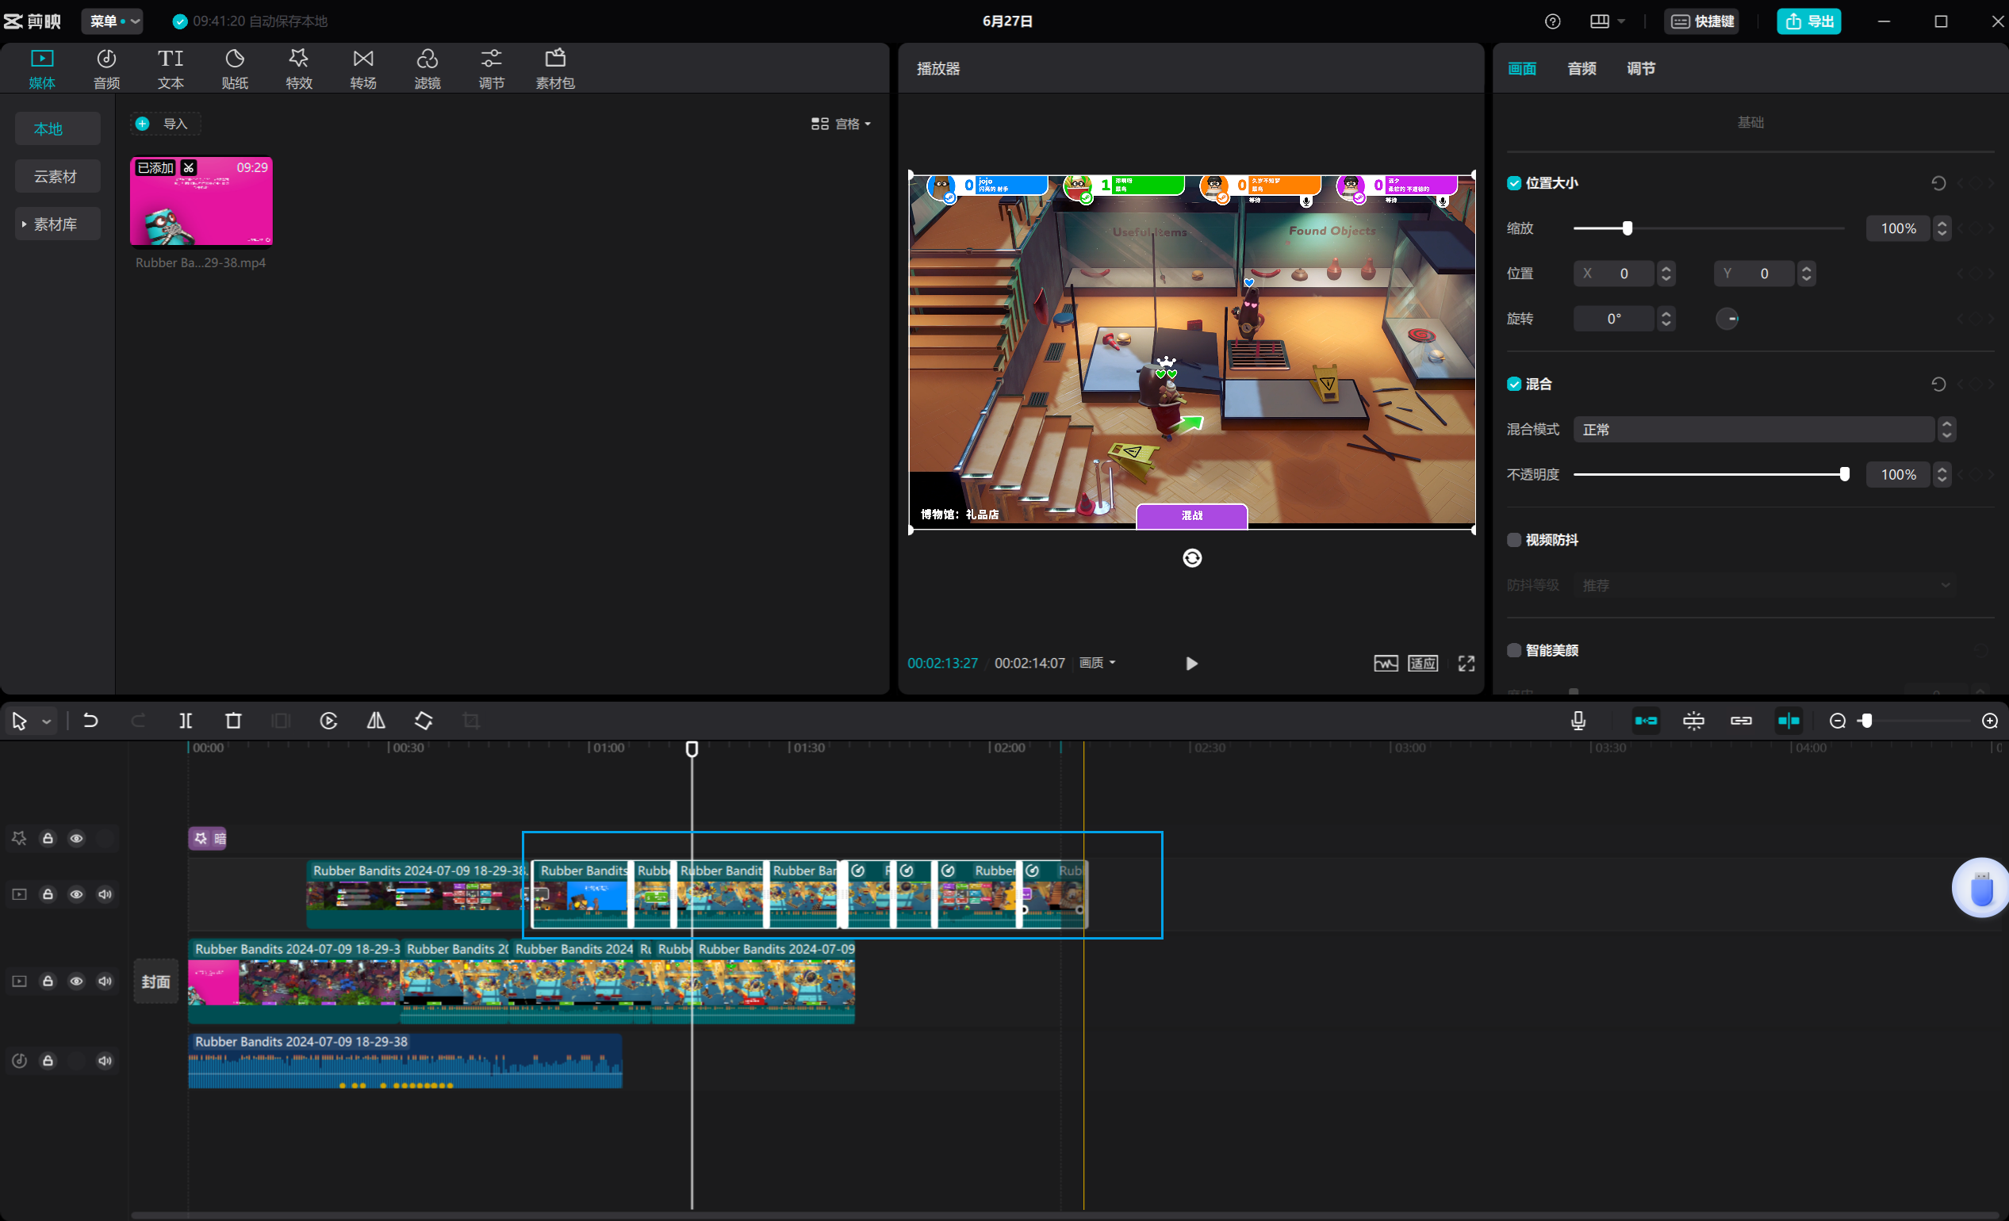
Task: Open the 防抖等级 推荐 dropdown
Action: (x=1764, y=585)
